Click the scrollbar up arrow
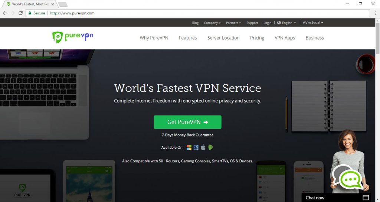 [377, 21]
